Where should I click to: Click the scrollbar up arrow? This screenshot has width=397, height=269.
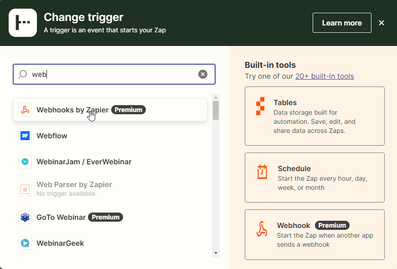tap(216, 97)
